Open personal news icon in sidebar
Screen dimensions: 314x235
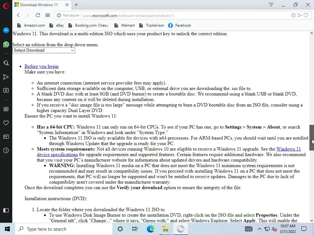[x=6, y=137]
